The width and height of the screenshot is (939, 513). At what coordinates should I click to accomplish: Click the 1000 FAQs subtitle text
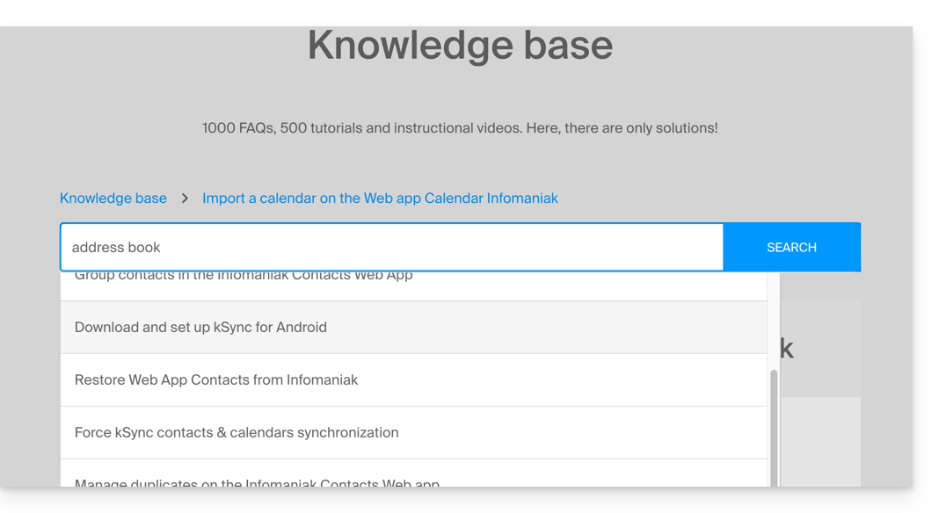[x=460, y=128]
